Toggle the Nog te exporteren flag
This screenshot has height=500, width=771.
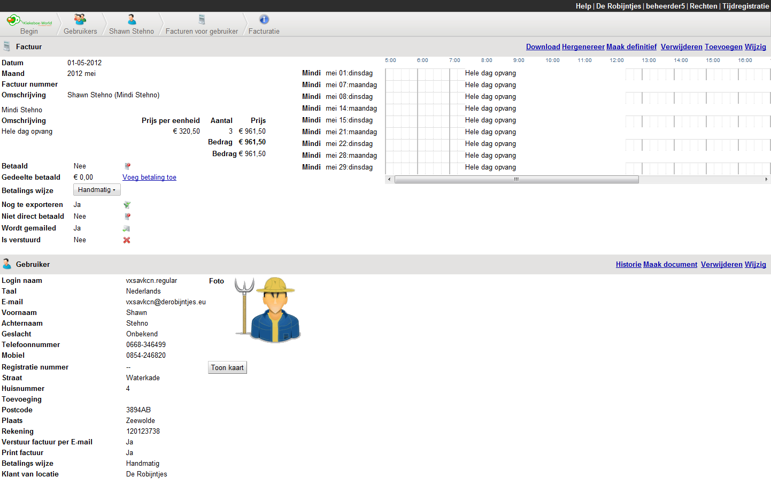pyautogui.click(x=127, y=205)
